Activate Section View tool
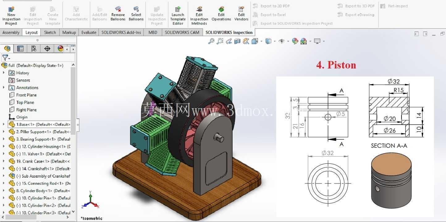The image size is (446, 222). click(x=237, y=41)
